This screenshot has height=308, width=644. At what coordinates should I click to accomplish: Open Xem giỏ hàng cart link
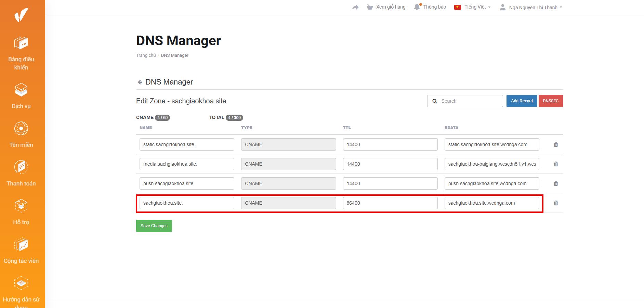tap(386, 7)
